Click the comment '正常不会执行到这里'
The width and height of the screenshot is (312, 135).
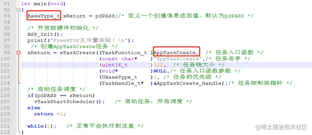(105, 126)
